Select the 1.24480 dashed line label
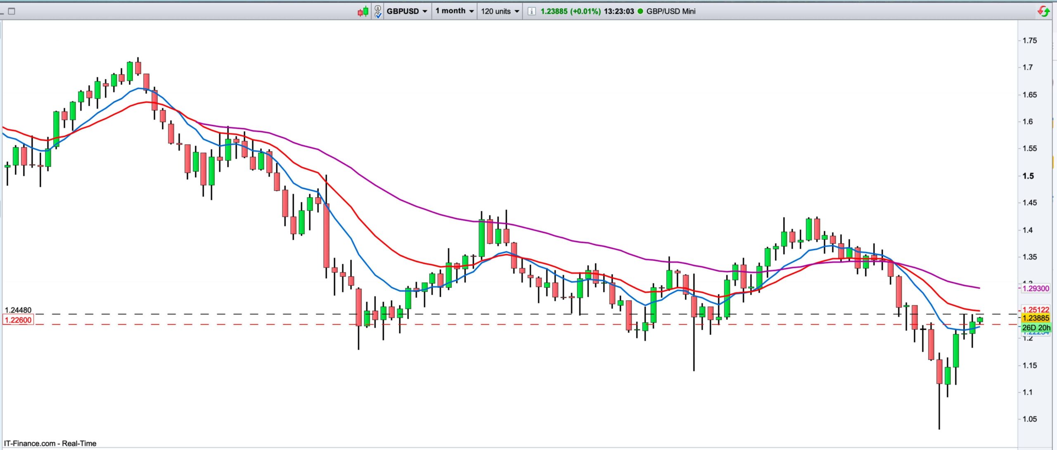1057x450 pixels. 18,310
